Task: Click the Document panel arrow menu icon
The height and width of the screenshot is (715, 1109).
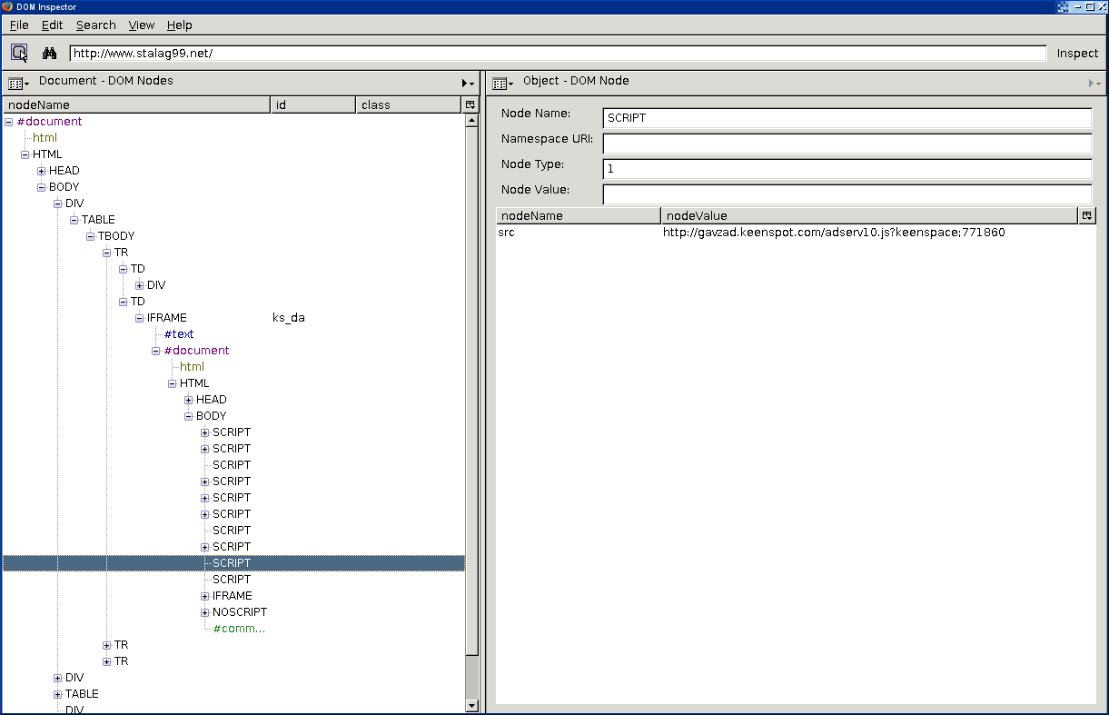Action: click(x=468, y=84)
